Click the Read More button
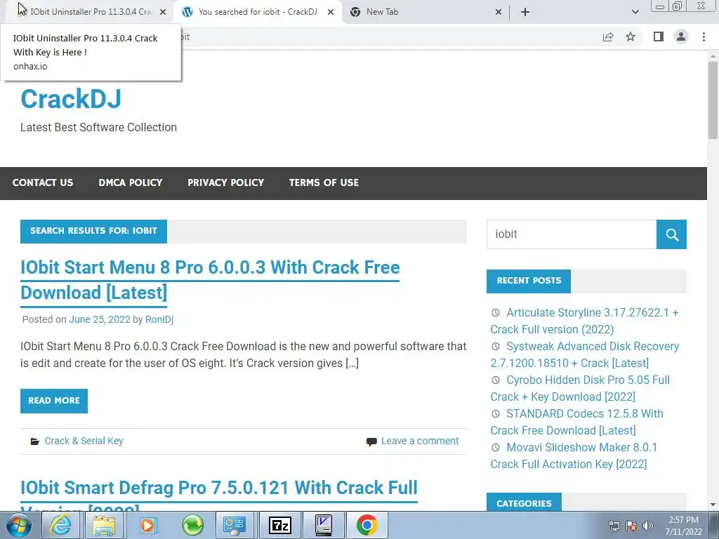 click(x=53, y=401)
